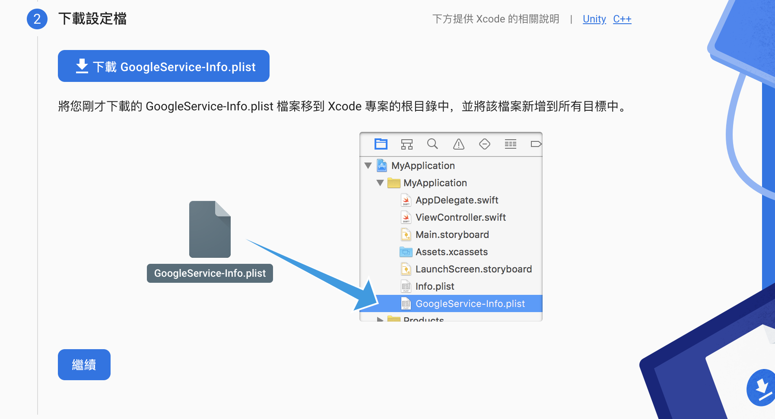Viewport: 775px width, 419px height.
Task: Click the AppDelegate.swift Swift file icon
Action: point(406,200)
